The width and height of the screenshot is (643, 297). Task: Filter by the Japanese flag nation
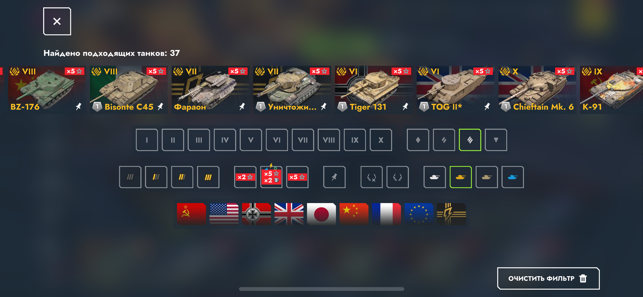321,214
